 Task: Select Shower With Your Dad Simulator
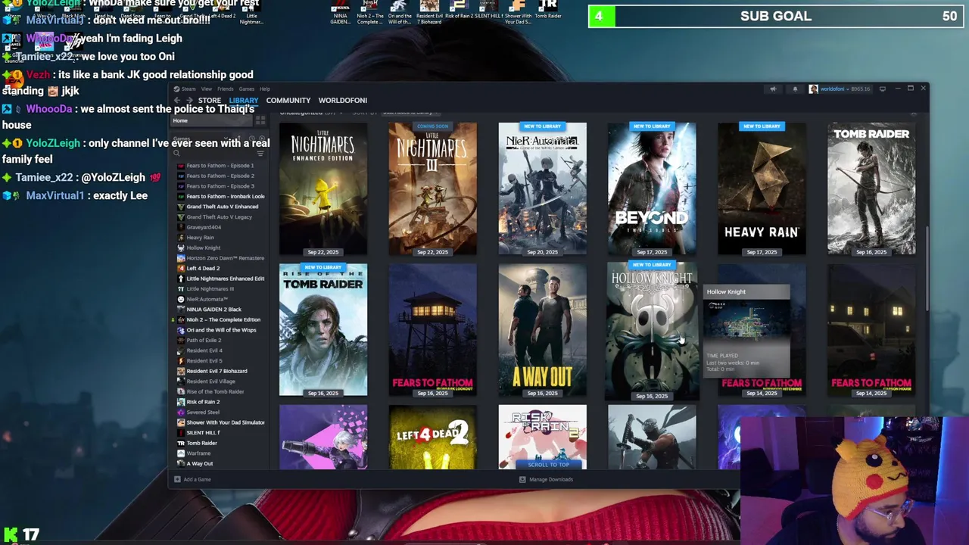[x=226, y=422]
